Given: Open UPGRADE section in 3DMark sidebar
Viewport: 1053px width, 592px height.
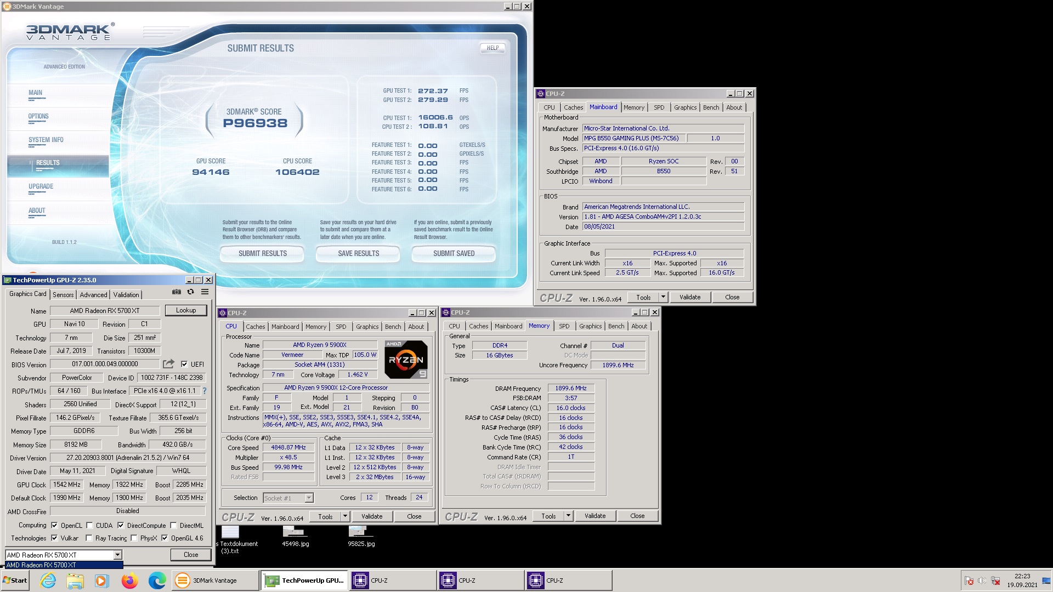Looking at the screenshot, I should [x=41, y=186].
